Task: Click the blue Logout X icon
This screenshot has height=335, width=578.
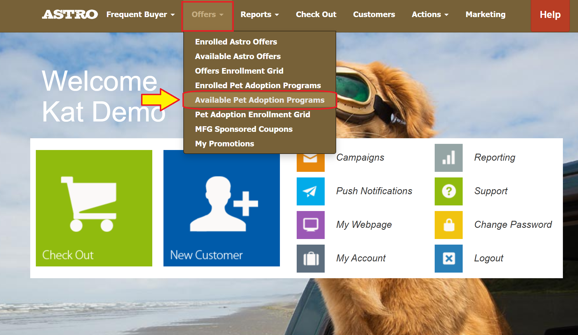Action: 448,258
